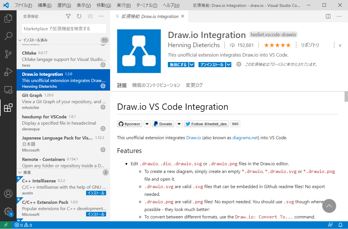Open the extensions filter icon
Viewport: 348px width, 229px height.
pyautogui.click(x=68, y=16)
